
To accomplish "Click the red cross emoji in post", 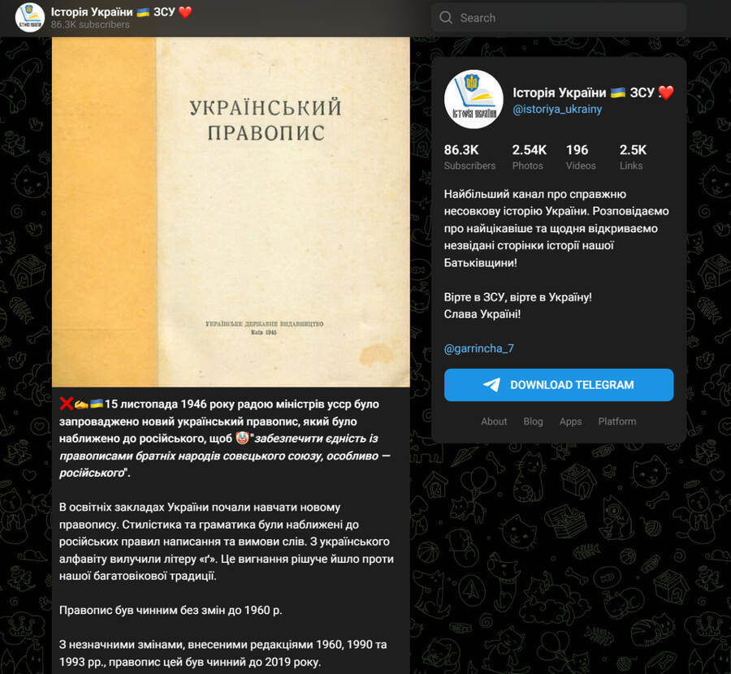I will coord(67,404).
